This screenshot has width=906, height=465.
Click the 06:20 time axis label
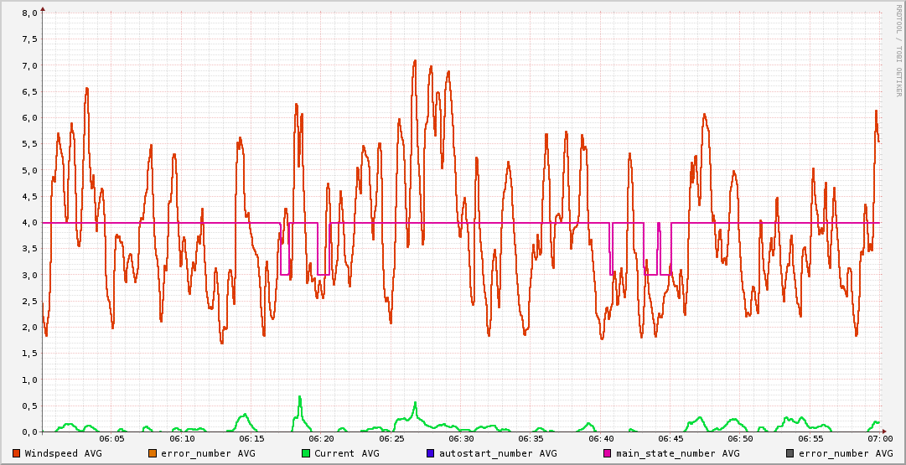321,438
